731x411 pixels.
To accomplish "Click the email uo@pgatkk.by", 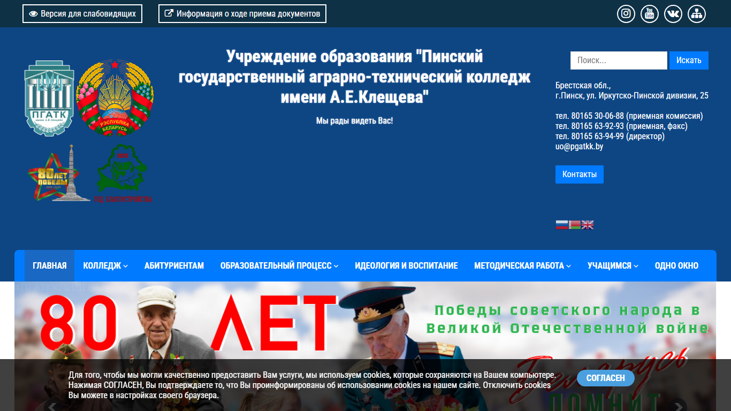I will pyautogui.click(x=579, y=146).
